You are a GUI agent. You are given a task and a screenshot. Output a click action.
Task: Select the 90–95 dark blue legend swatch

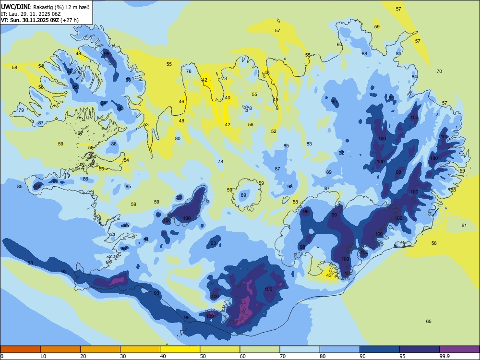(380, 349)
